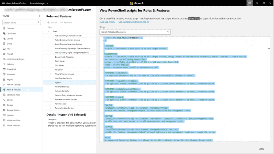The height and width of the screenshot is (154, 274).
Task: Select Device Health Attestation row
Action: coord(69,57)
